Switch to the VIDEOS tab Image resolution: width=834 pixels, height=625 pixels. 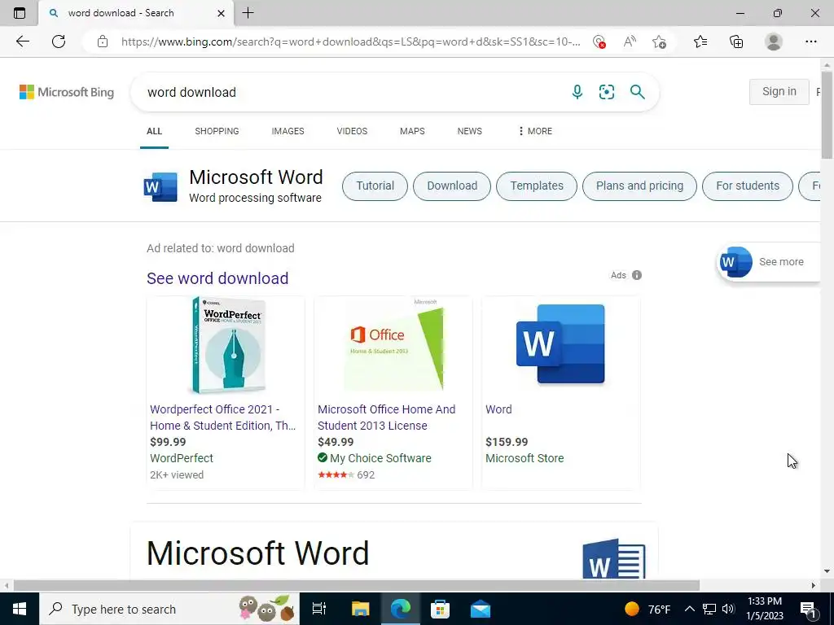352,131
